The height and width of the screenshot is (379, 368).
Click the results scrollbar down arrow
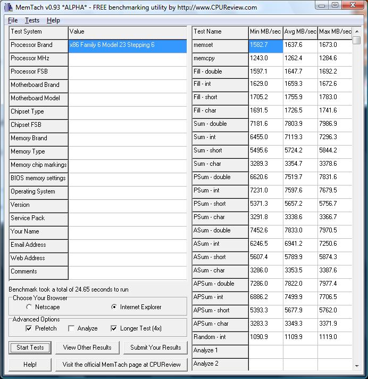tap(357, 366)
